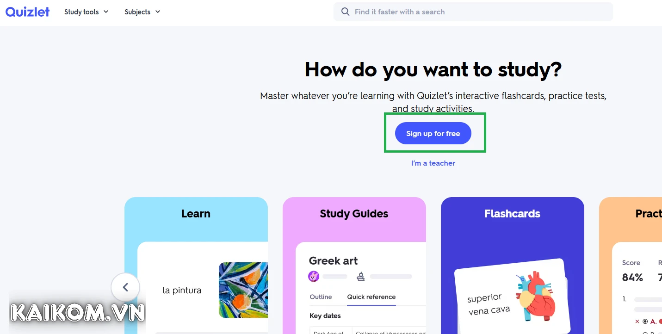This screenshot has height=334, width=662.
Task: Select the Quick reference tab
Action: click(371, 297)
